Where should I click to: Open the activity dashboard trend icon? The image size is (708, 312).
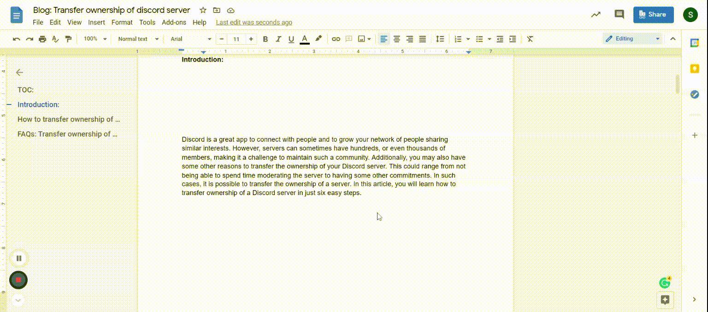click(x=596, y=15)
